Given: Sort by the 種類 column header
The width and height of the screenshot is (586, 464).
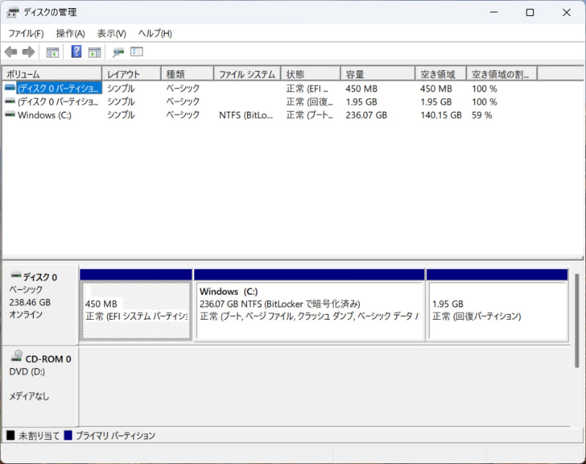Looking at the screenshot, I should (x=188, y=74).
